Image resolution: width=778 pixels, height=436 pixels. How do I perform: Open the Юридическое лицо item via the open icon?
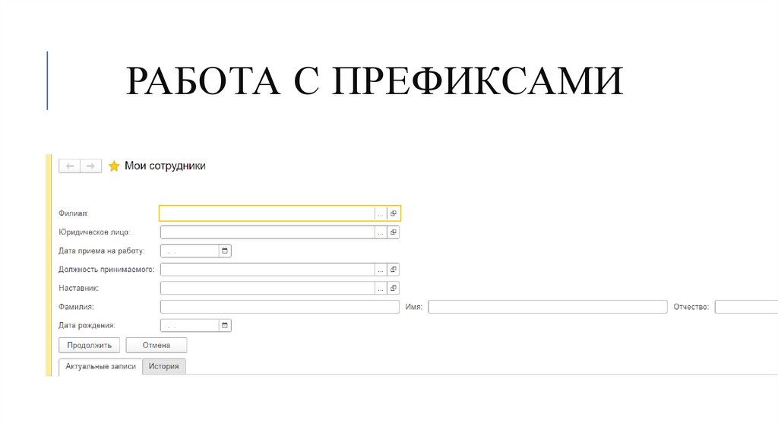pos(394,232)
